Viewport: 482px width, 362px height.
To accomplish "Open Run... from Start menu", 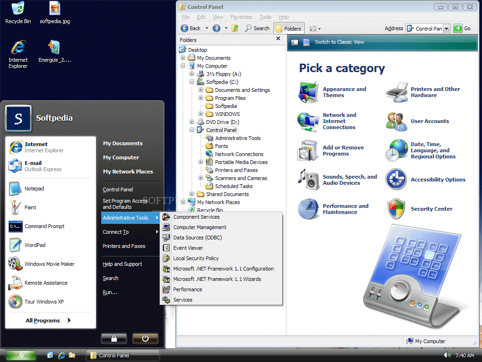I will (110, 292).
